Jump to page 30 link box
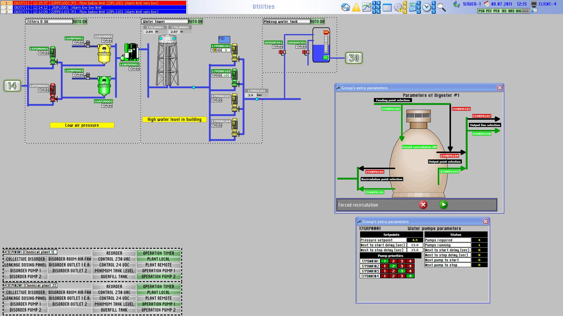 pyautogui.click(x=354, y=58)
